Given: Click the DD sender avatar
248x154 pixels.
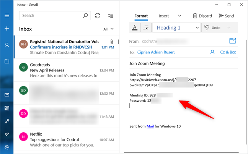Looking at the screenshot, I should 23,113.
